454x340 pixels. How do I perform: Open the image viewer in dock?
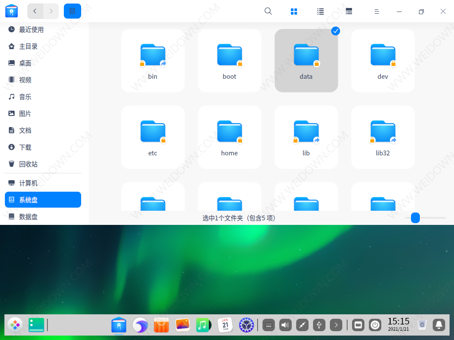[x=182, y=325]
